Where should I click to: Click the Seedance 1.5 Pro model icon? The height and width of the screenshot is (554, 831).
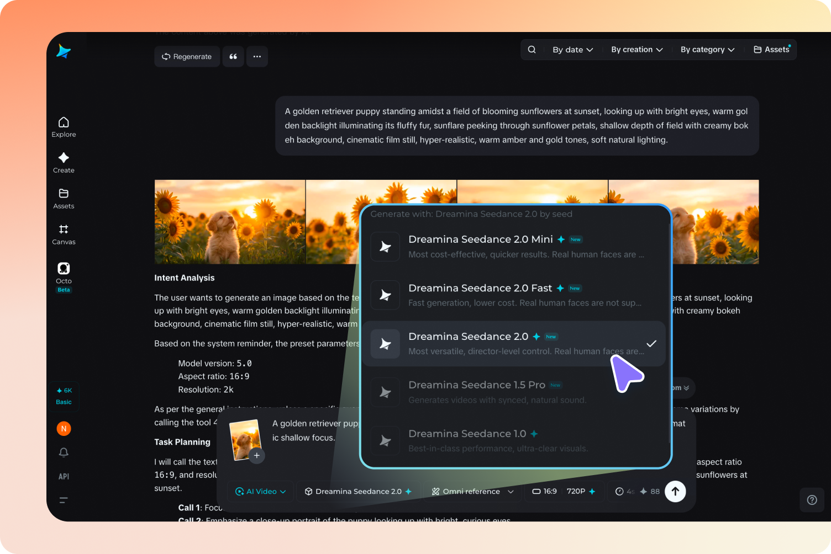tap(385, 392)
